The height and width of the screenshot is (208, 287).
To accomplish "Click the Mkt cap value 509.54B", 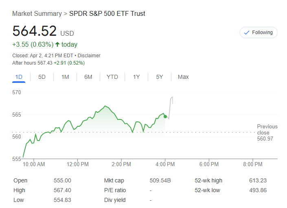I will 160,180.
